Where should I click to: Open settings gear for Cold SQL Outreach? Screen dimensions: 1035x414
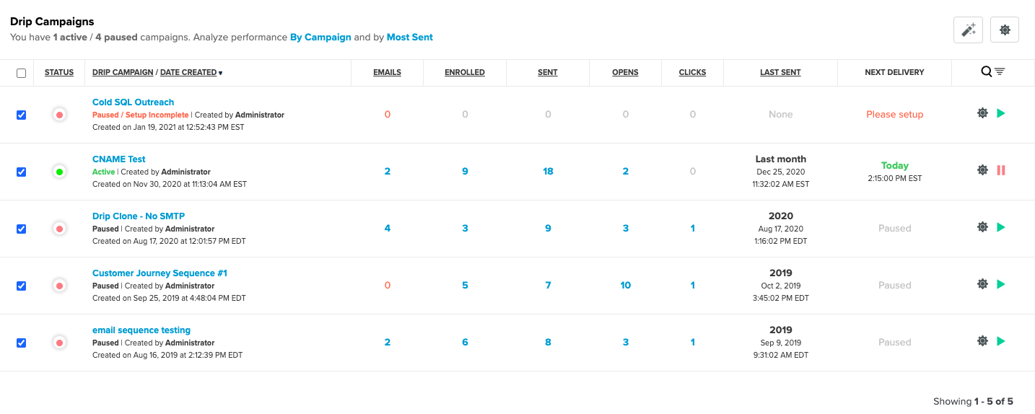982,113
